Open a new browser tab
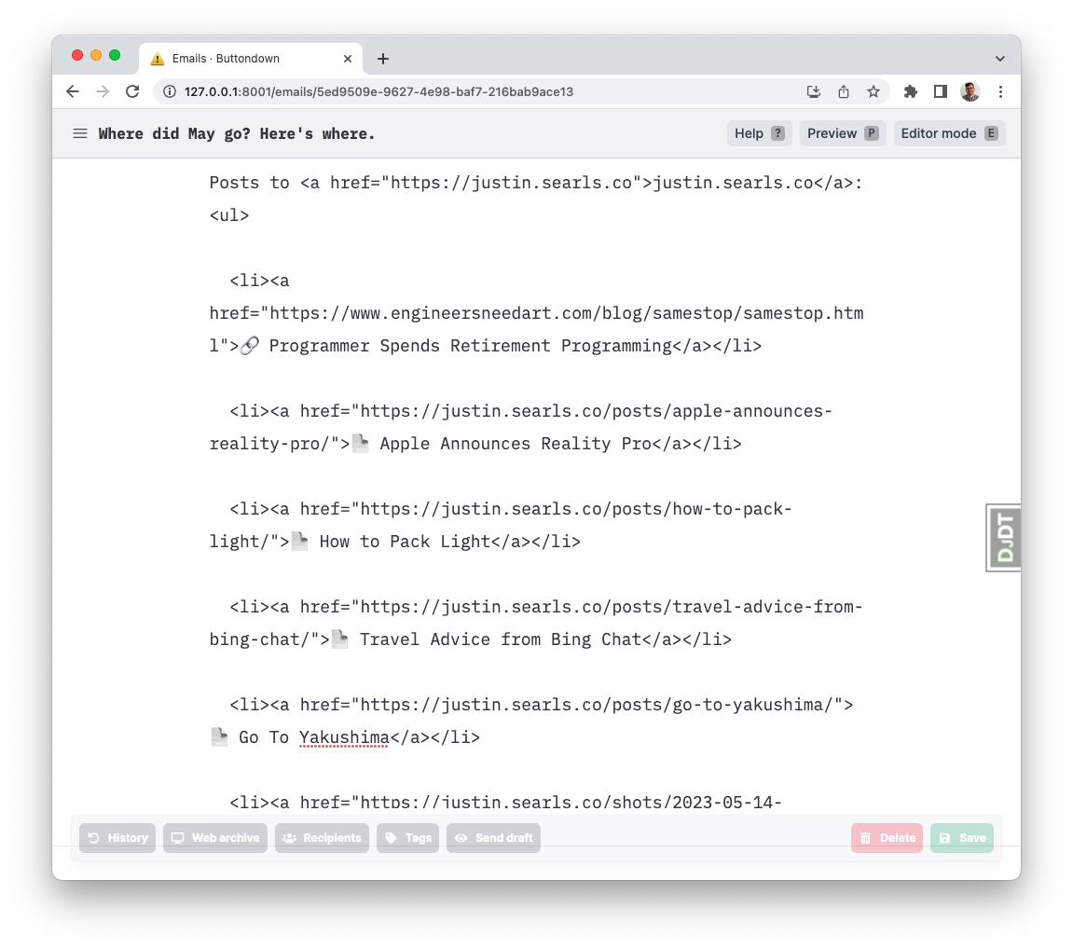 383,59
